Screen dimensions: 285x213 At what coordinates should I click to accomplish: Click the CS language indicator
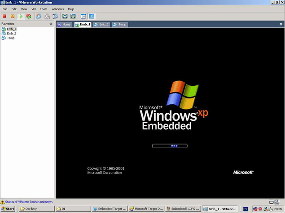click(x=245, y=209)
